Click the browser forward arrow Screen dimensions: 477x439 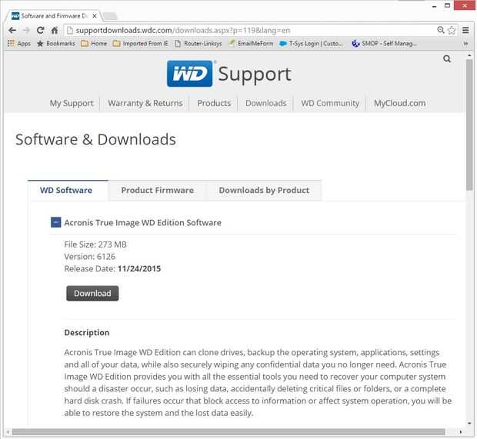(26, 30)
